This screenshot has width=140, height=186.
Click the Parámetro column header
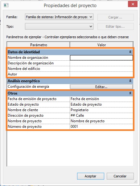point(39,45)
